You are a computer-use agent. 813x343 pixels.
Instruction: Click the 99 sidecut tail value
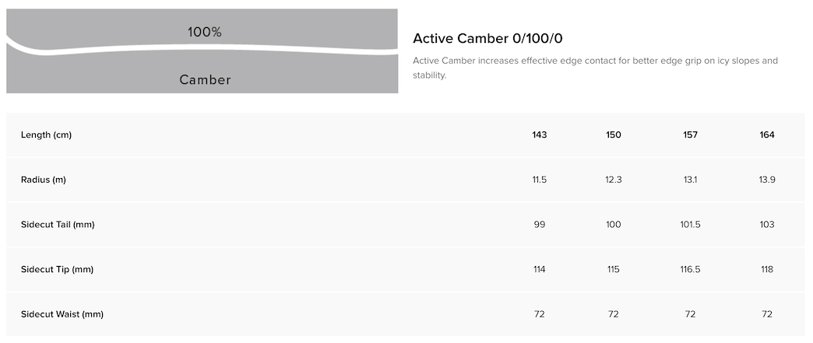[x=540, y=225]
